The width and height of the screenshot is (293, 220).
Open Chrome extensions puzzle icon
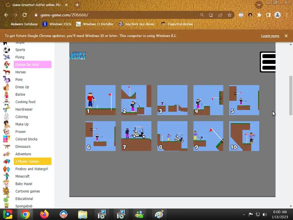click(259, 15)
